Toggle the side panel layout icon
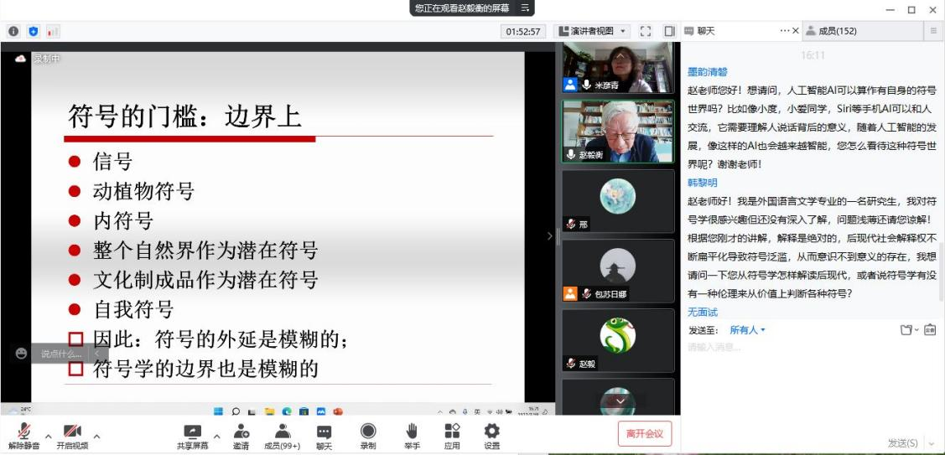Viewport: 945px width, 455px height. click(669, 31)
